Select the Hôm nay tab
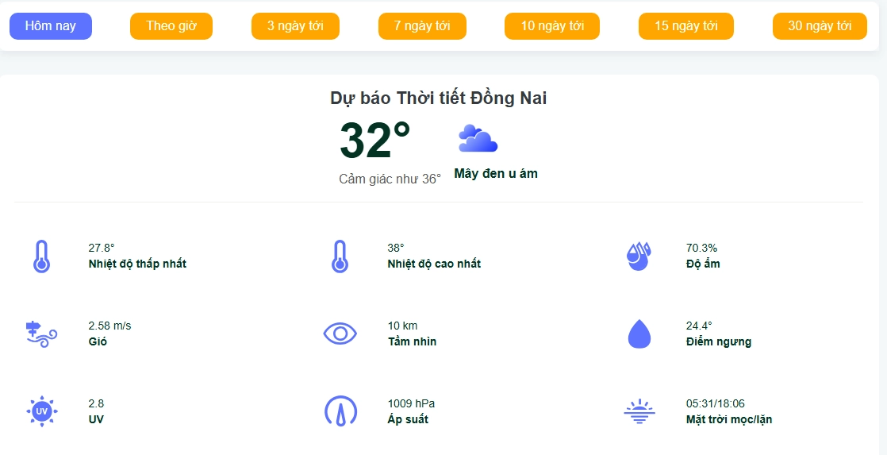 [51, 26]
